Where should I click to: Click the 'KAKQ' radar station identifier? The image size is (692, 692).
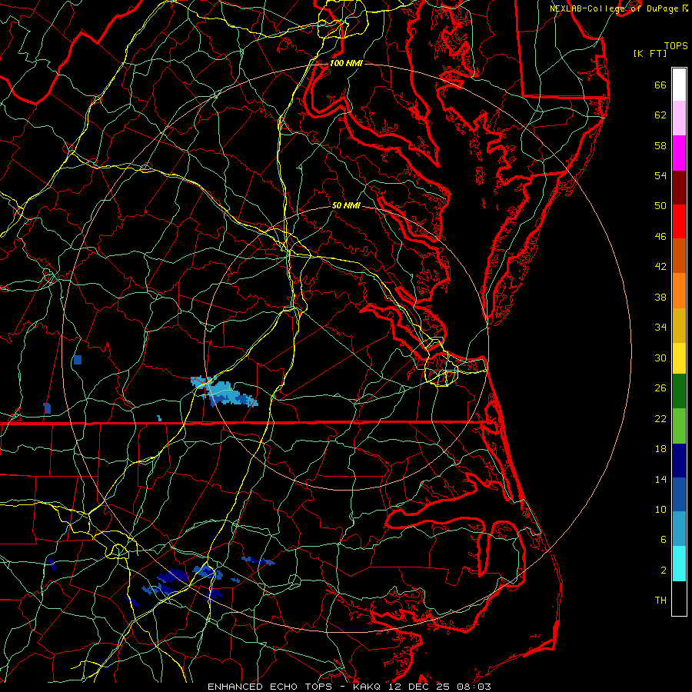pos(368,687)
